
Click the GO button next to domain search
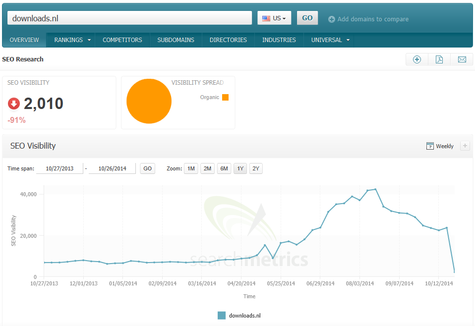pos(307,18)
